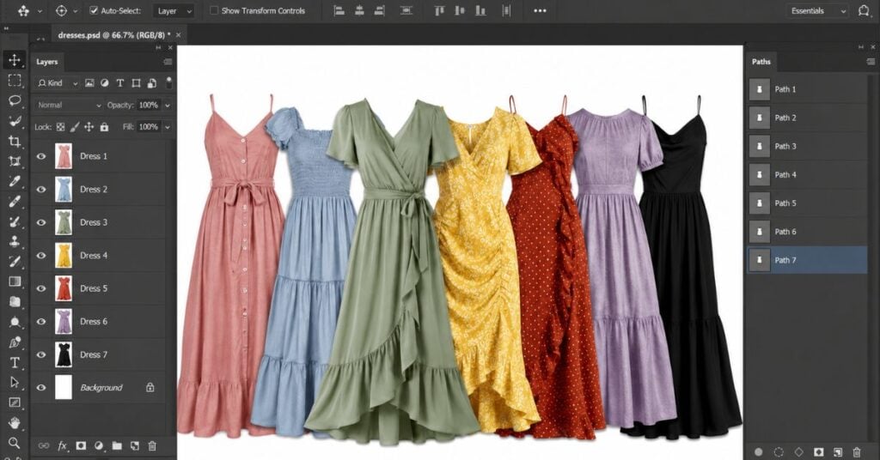Image resolution: width=880 pixels, height=460 pixels.
Task: Enable Show Transform Controls checkbox
Action: tap(214, 10)
